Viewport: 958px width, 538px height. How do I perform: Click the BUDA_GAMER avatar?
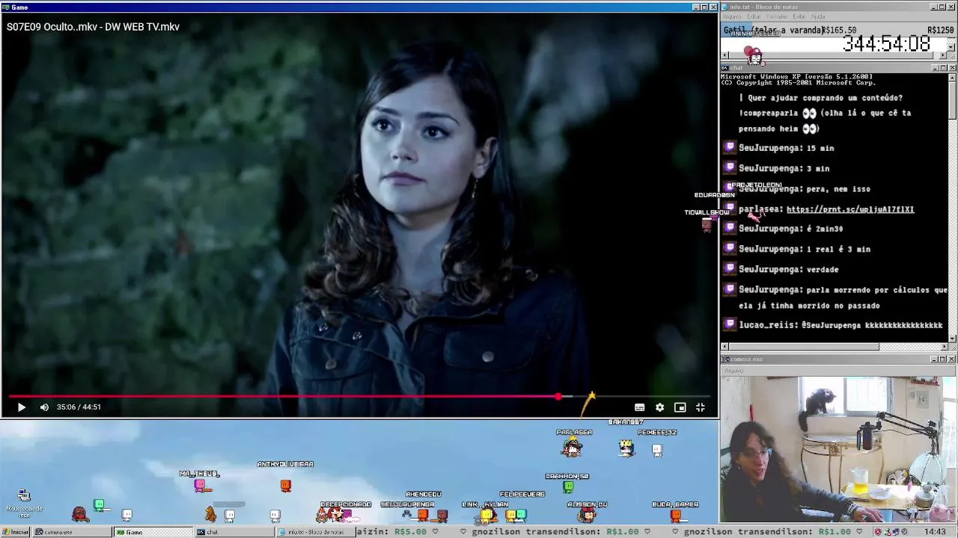676,515
